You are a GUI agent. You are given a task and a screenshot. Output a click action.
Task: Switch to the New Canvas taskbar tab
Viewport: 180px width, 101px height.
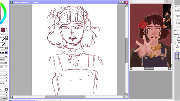[22, 100]
